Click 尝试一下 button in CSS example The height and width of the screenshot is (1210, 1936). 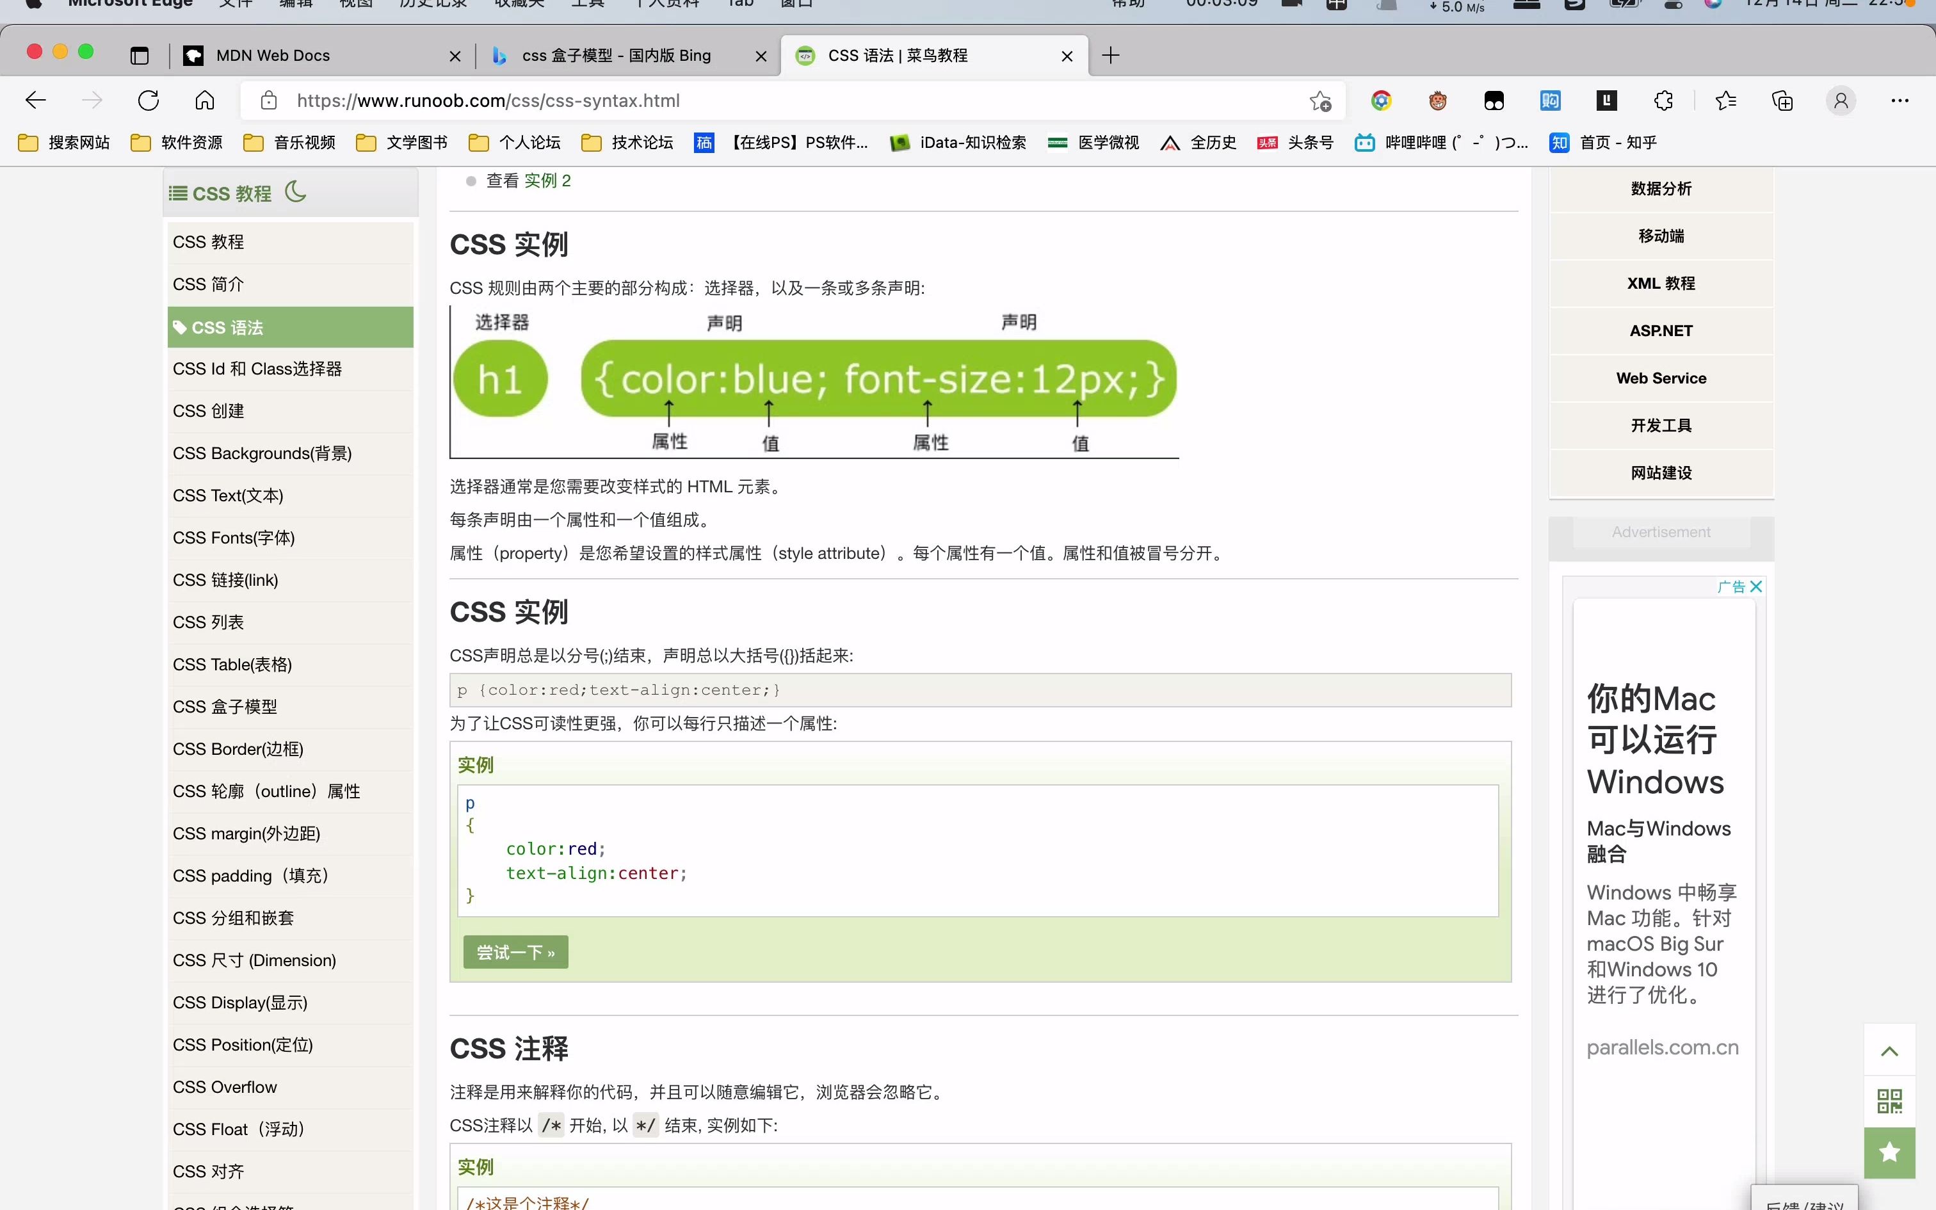tap(516, 951)
